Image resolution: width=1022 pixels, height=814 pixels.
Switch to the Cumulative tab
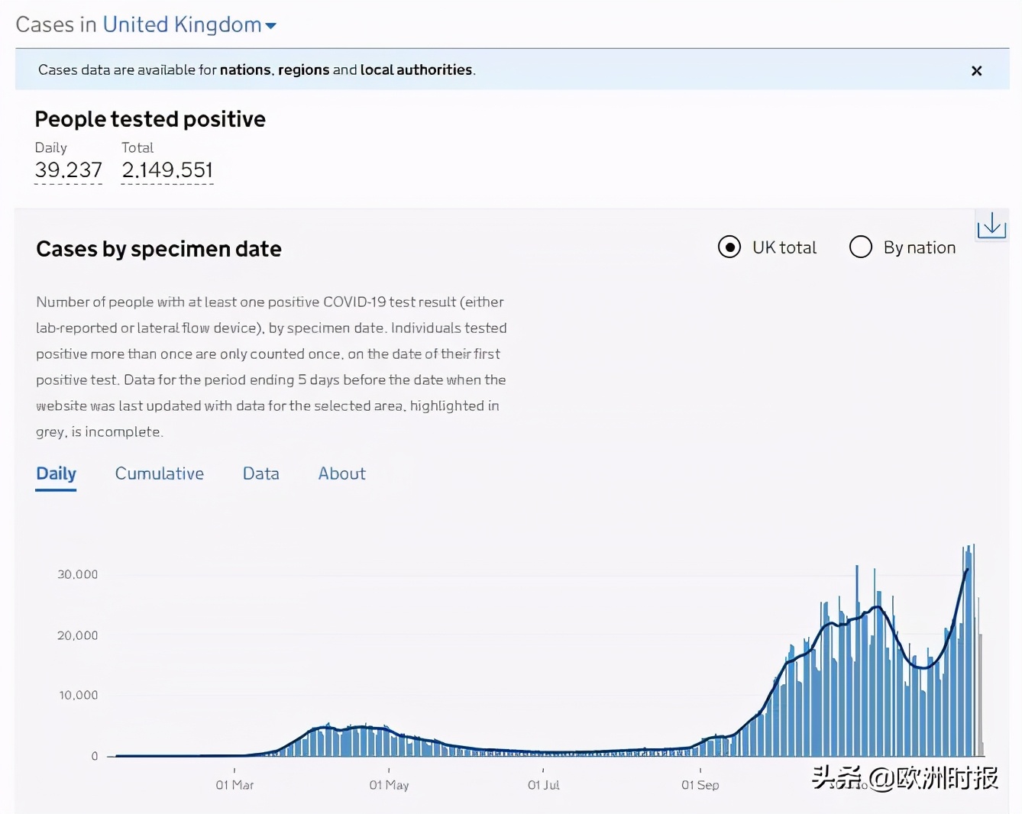[x=159, y=473]
